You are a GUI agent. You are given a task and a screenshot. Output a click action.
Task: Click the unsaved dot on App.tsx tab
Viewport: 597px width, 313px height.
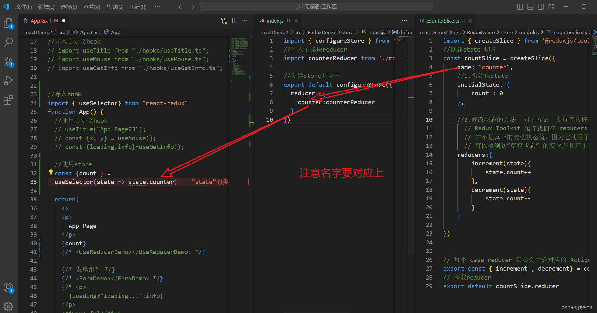click(64, 21)
